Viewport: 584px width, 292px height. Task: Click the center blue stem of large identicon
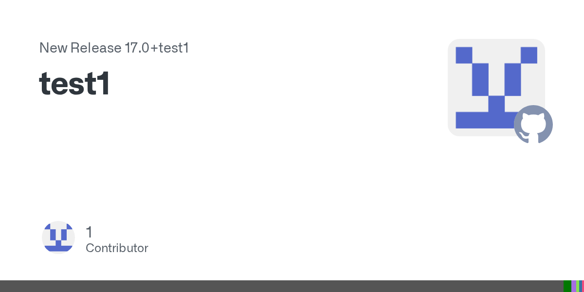[496, 104]
